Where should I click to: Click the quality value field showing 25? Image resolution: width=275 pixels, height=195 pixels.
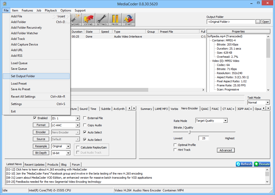[204, 138]
